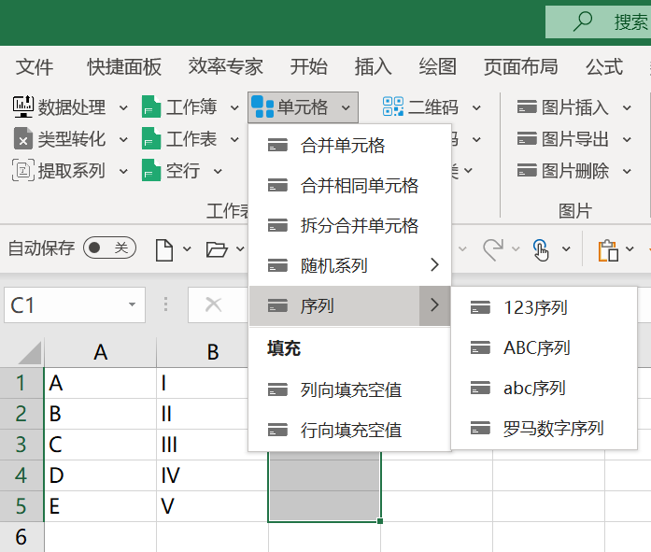Toggle the 自动保存 switch
This screenshot has width=651, height=552.
coord(109,248)
